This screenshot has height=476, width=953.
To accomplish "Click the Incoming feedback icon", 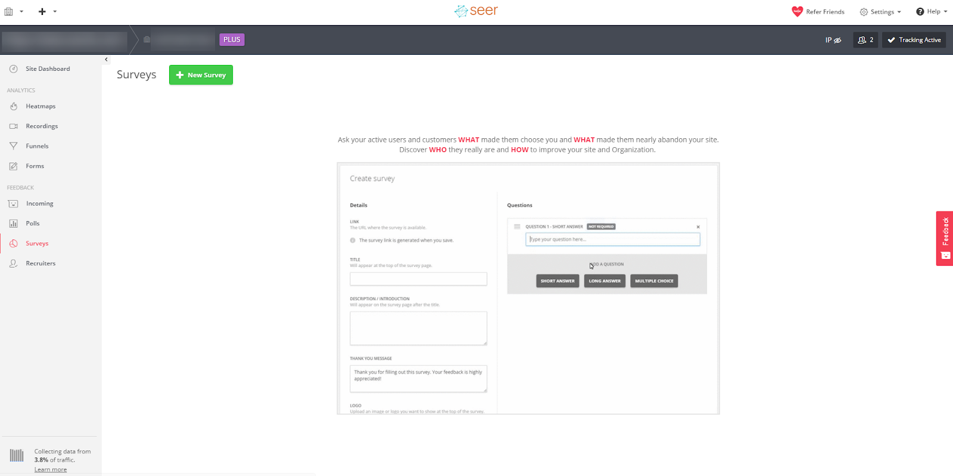I will click(x=14, y=204).
